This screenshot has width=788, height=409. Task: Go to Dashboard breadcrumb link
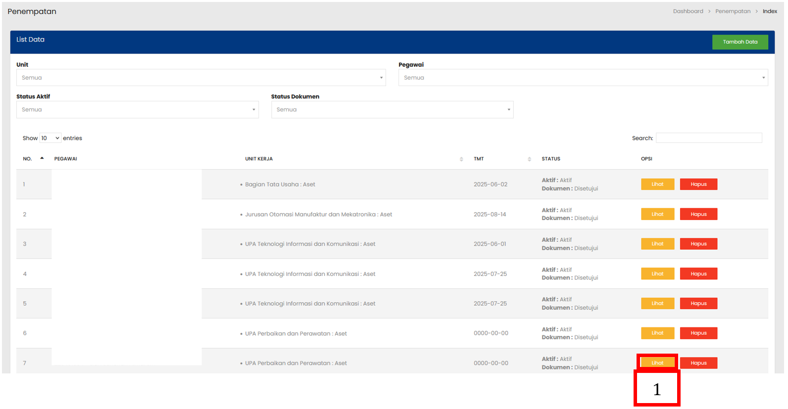coord(688,11)
